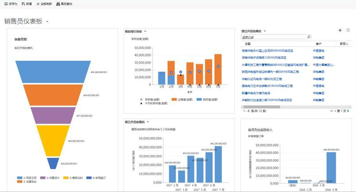Open the 大唐科技工程 48MW opportunity link
Viewport: 356px width, 192px height.
coord(275,65)
